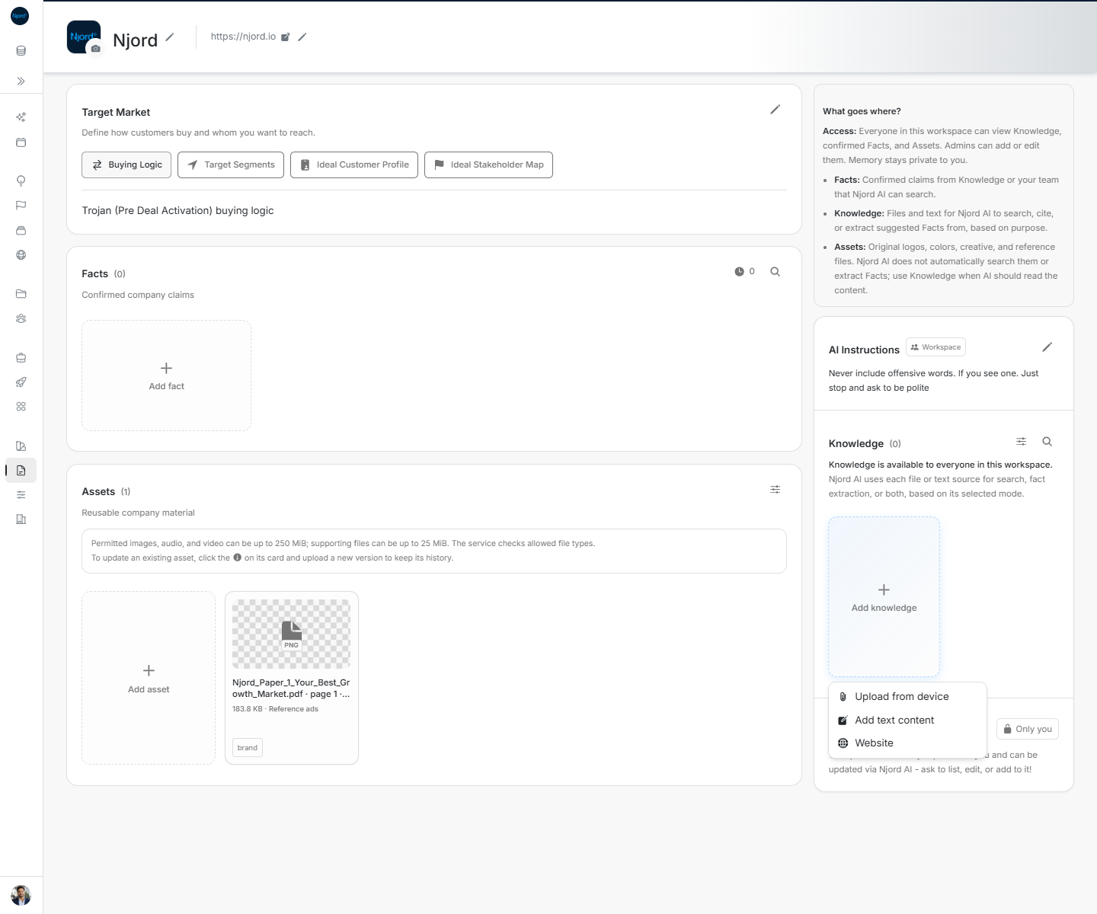This screenshot has width=1097, height=914.
Task: Open Assets filter options
Action: coord(775,490)
